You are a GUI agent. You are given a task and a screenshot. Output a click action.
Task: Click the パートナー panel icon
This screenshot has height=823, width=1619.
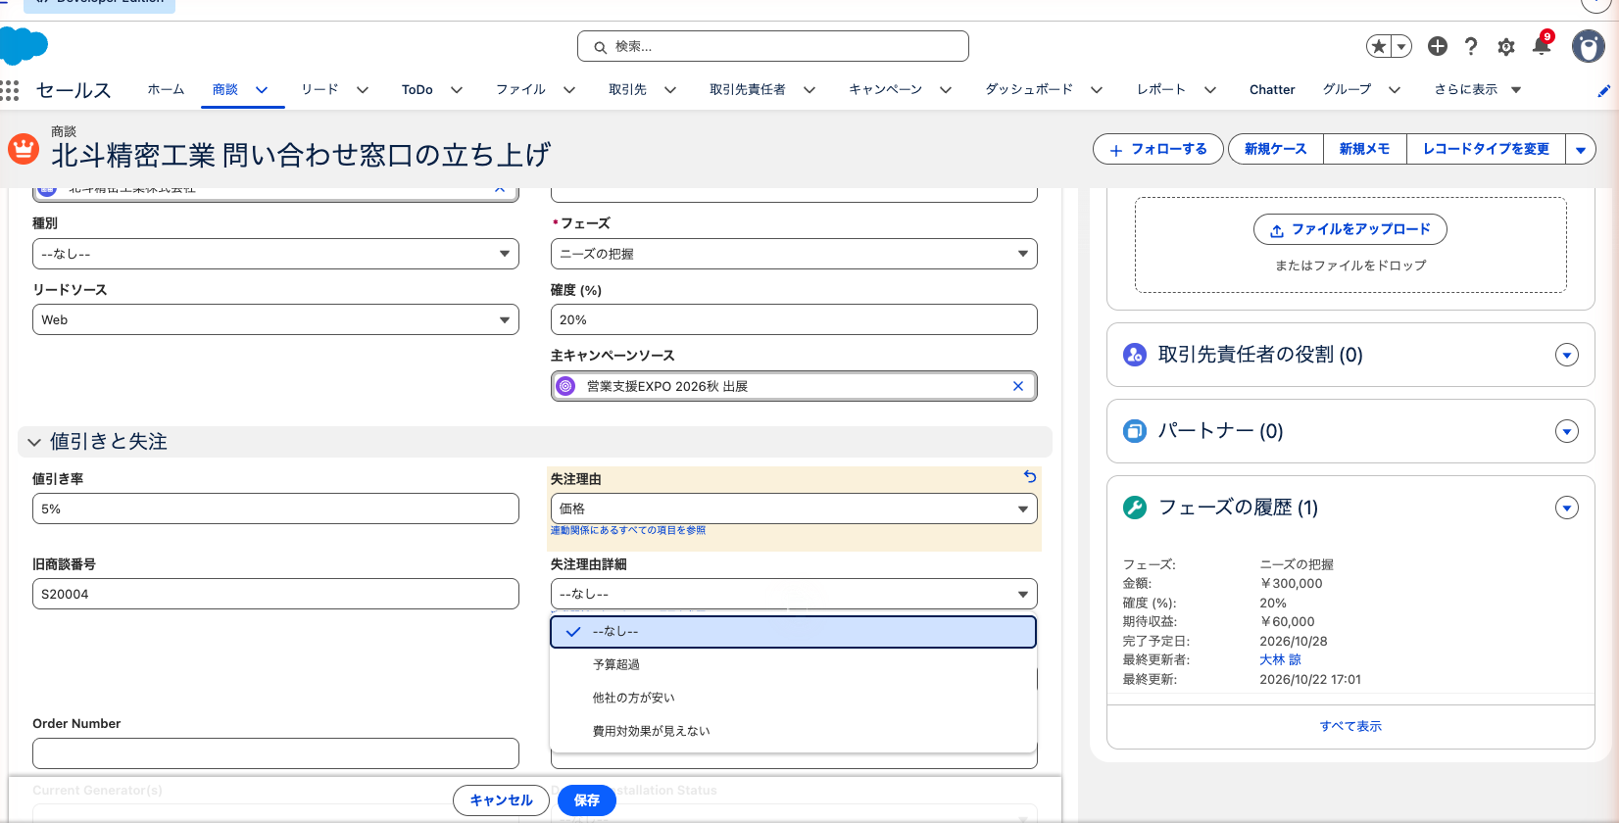coord(1135,431)
